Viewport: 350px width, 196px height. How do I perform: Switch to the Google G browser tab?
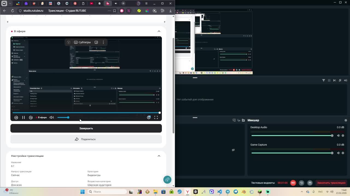pyautogui.click(x=59, y=3)
